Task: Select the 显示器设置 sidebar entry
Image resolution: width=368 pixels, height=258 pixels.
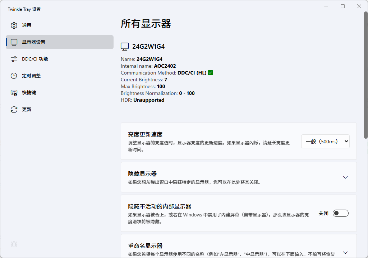Action: tap(34, 42)
